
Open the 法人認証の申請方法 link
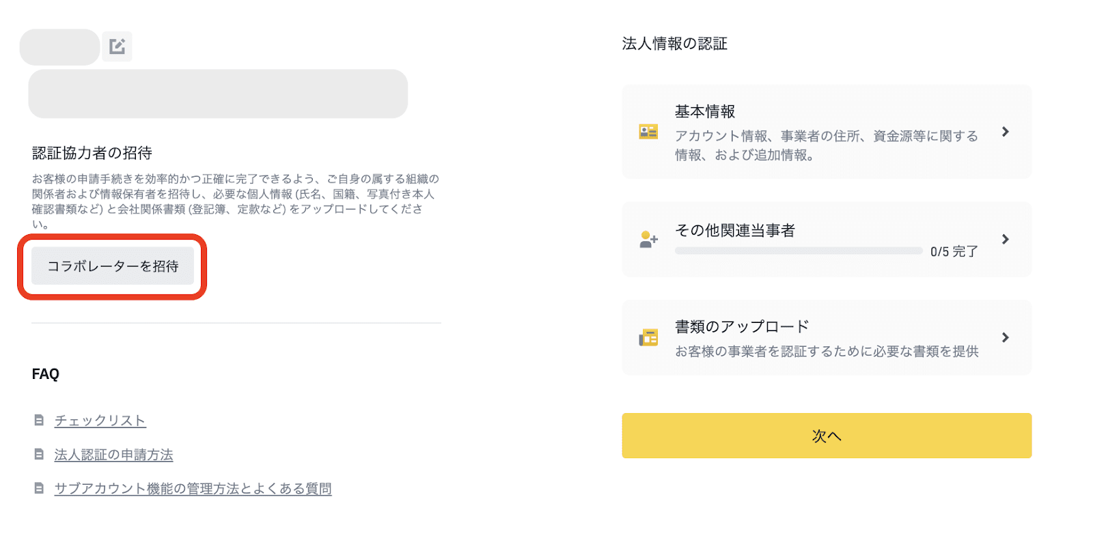point(113,455)
